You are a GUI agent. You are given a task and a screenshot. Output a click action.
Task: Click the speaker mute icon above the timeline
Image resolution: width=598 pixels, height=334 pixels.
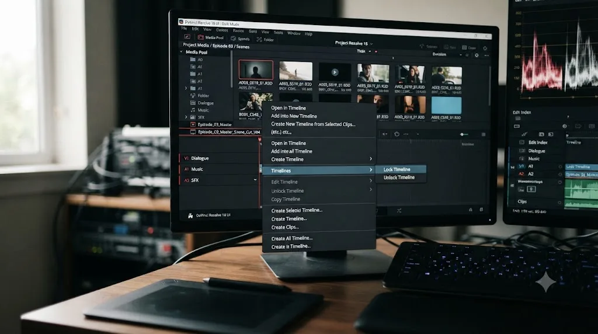[x=385, y=134]
